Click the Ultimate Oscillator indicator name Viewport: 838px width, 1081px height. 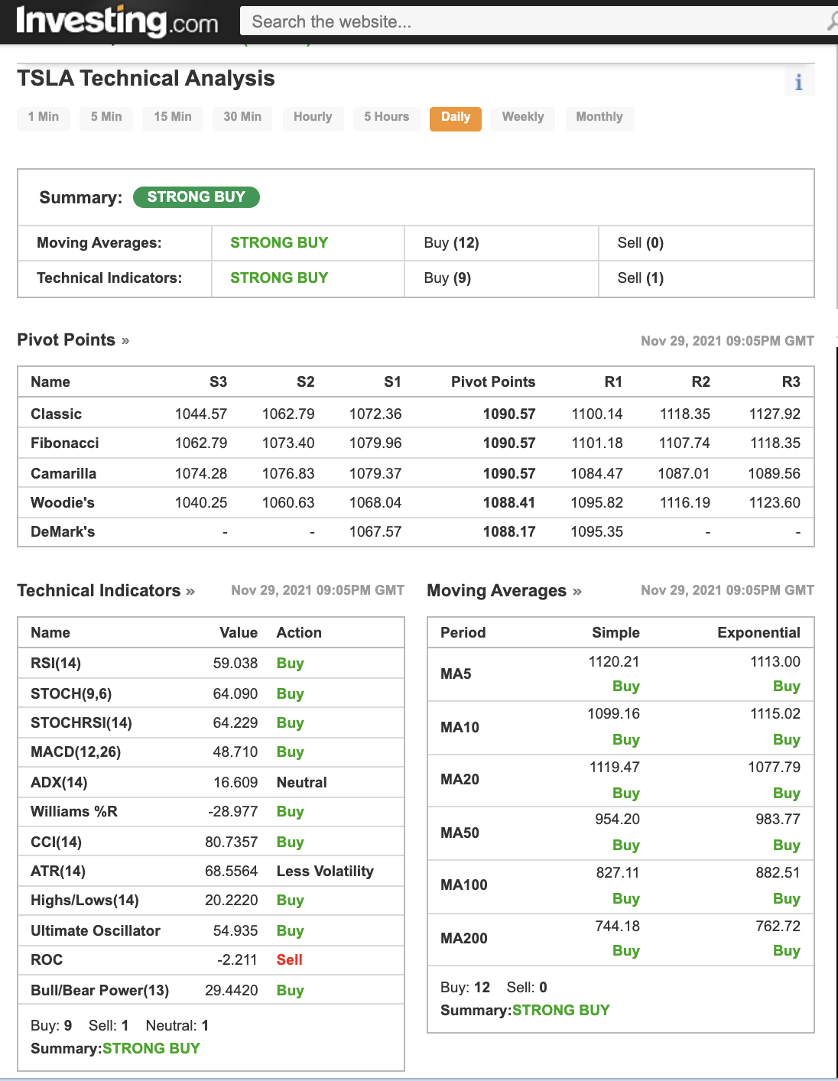(x=96, y=931)
